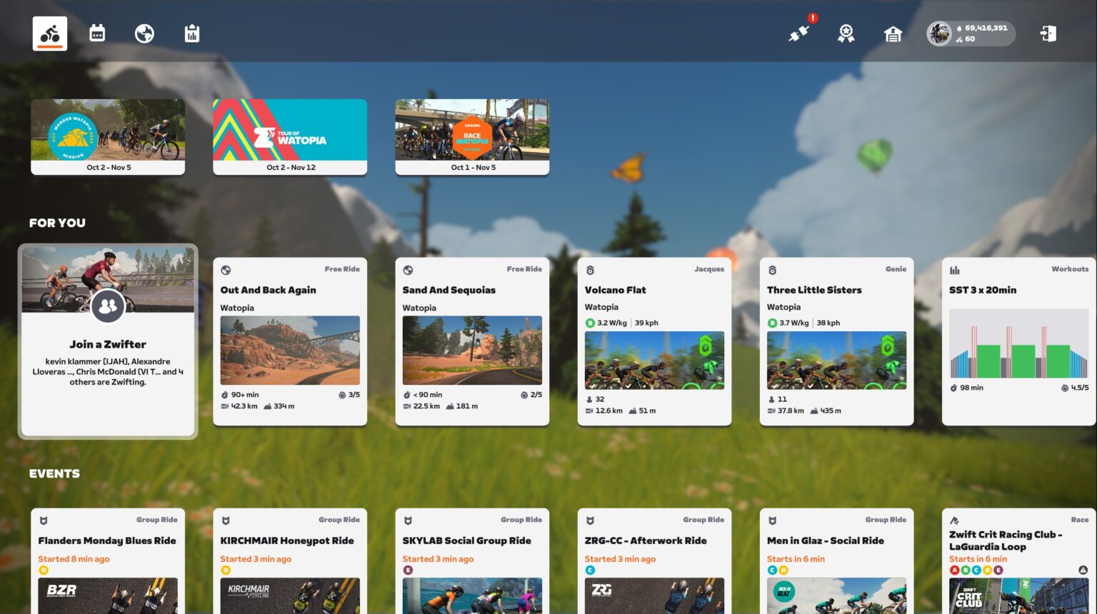
Task: Click the Workouts bar-chart icon
Action: [x=955, y=269]
